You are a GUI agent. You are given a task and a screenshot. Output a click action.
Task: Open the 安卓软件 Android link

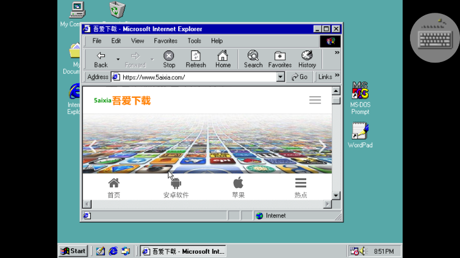176,188
